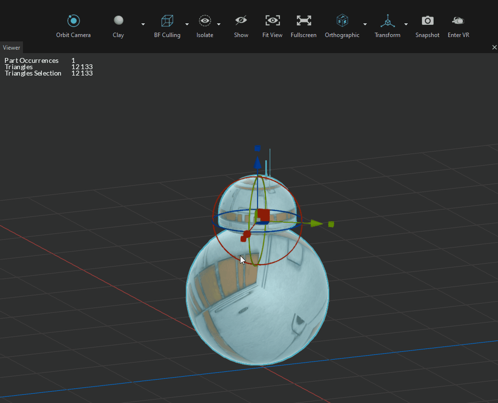
Task: Click the Isolate tool icon
Action: (x=204, y=21)
